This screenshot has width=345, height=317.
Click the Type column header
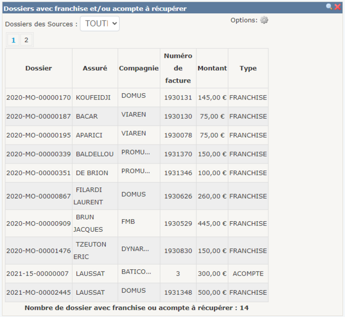(x=248, y=68)
